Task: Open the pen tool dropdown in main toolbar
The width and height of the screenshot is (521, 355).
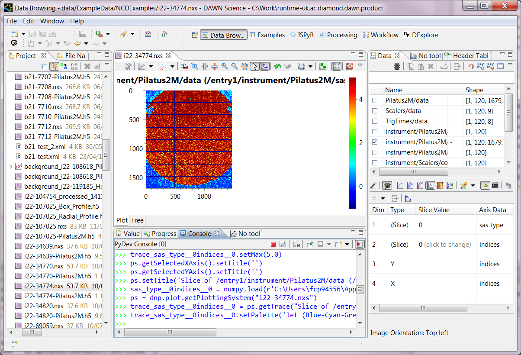Action: tap(132, 34)
